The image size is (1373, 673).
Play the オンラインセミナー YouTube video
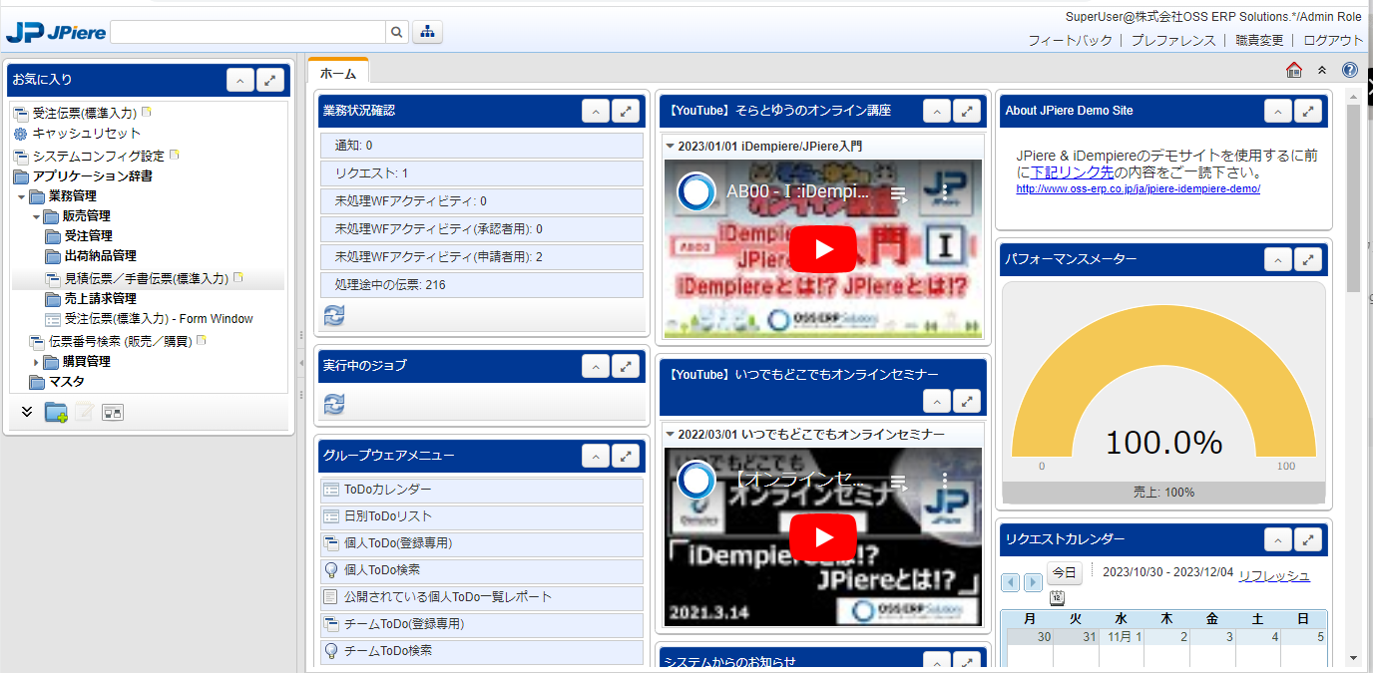pos(823,537)
